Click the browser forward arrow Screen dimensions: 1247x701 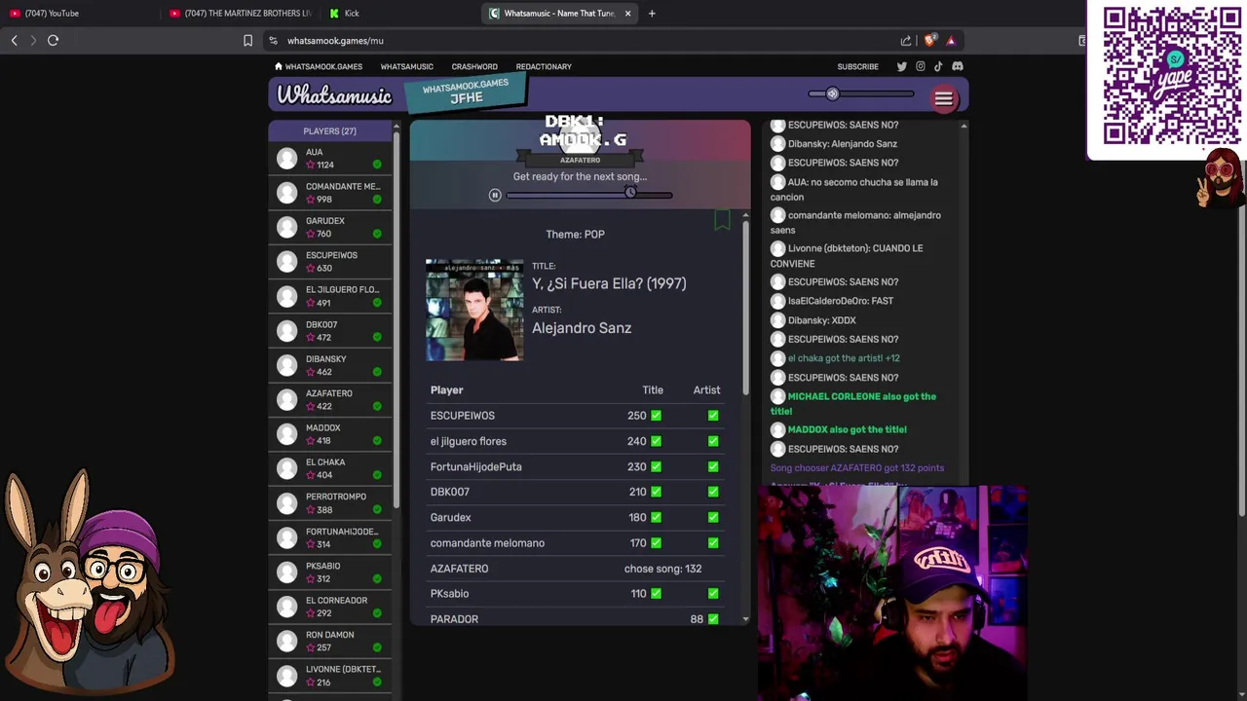coord(33,40)
